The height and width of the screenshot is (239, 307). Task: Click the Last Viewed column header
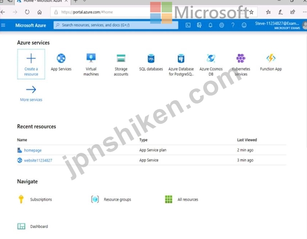pos(247,140)
